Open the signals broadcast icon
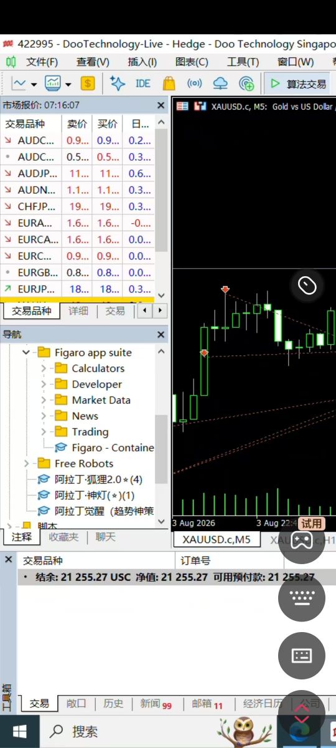Viewport: 336px width, 748px height. 194,83
